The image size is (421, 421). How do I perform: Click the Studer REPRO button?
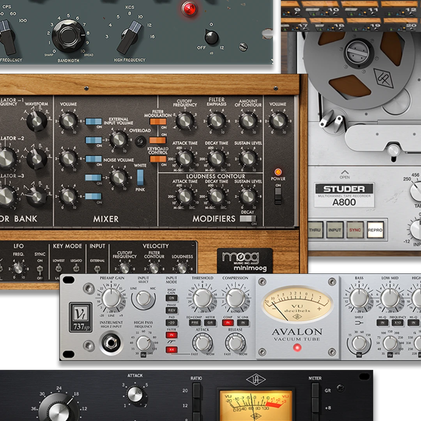tap(375, 230)
